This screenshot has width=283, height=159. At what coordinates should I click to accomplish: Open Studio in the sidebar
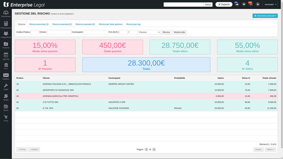click(x=6, y=98)
